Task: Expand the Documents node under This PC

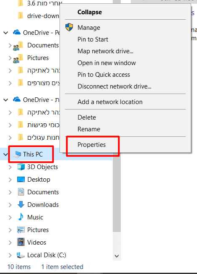Action: [10, 192]
